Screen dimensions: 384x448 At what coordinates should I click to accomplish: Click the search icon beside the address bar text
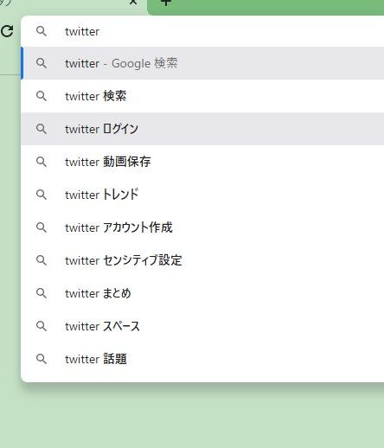42,31
